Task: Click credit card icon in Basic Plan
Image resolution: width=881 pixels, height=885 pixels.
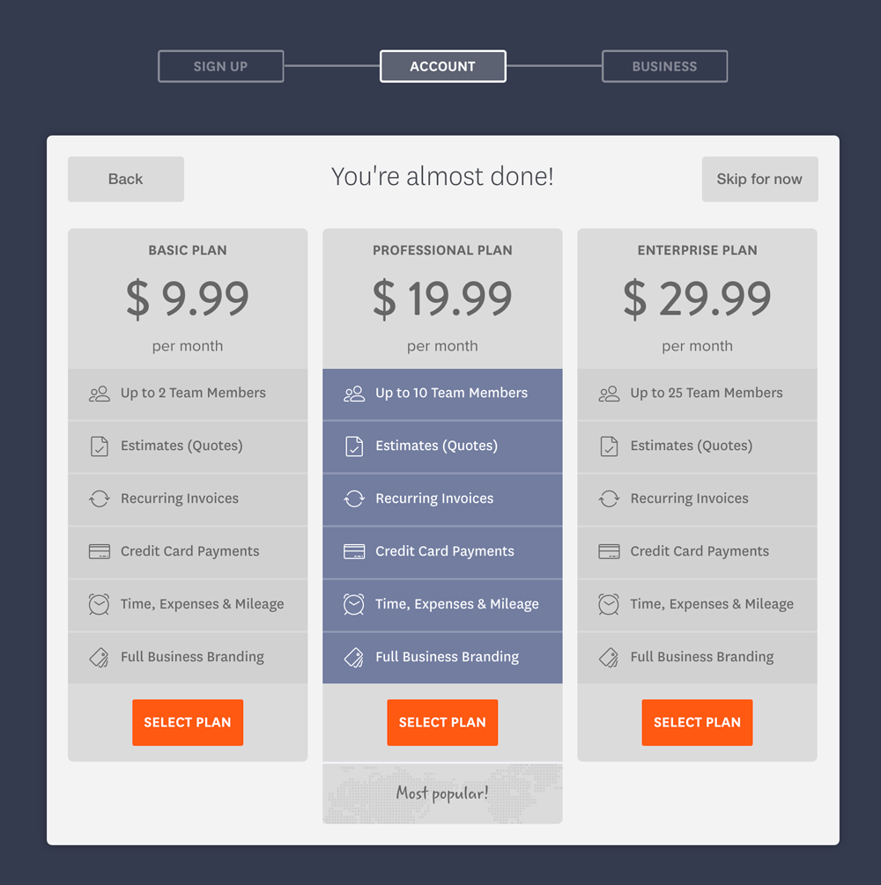Action: 100,551
